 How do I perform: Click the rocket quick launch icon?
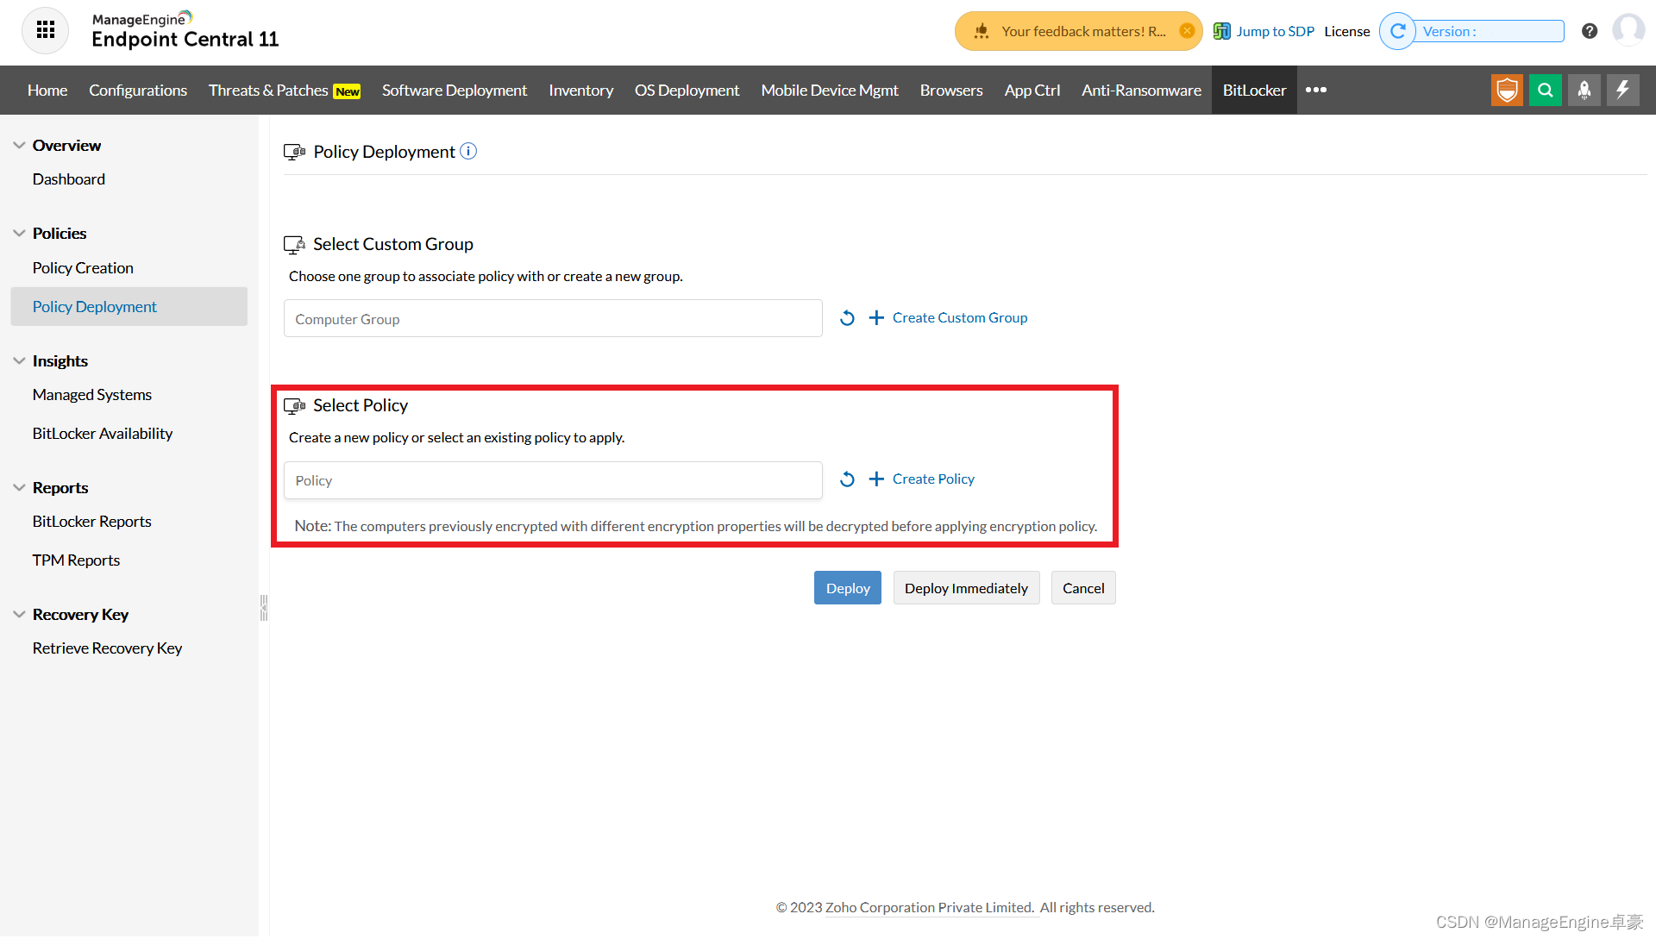point(1584,90)
